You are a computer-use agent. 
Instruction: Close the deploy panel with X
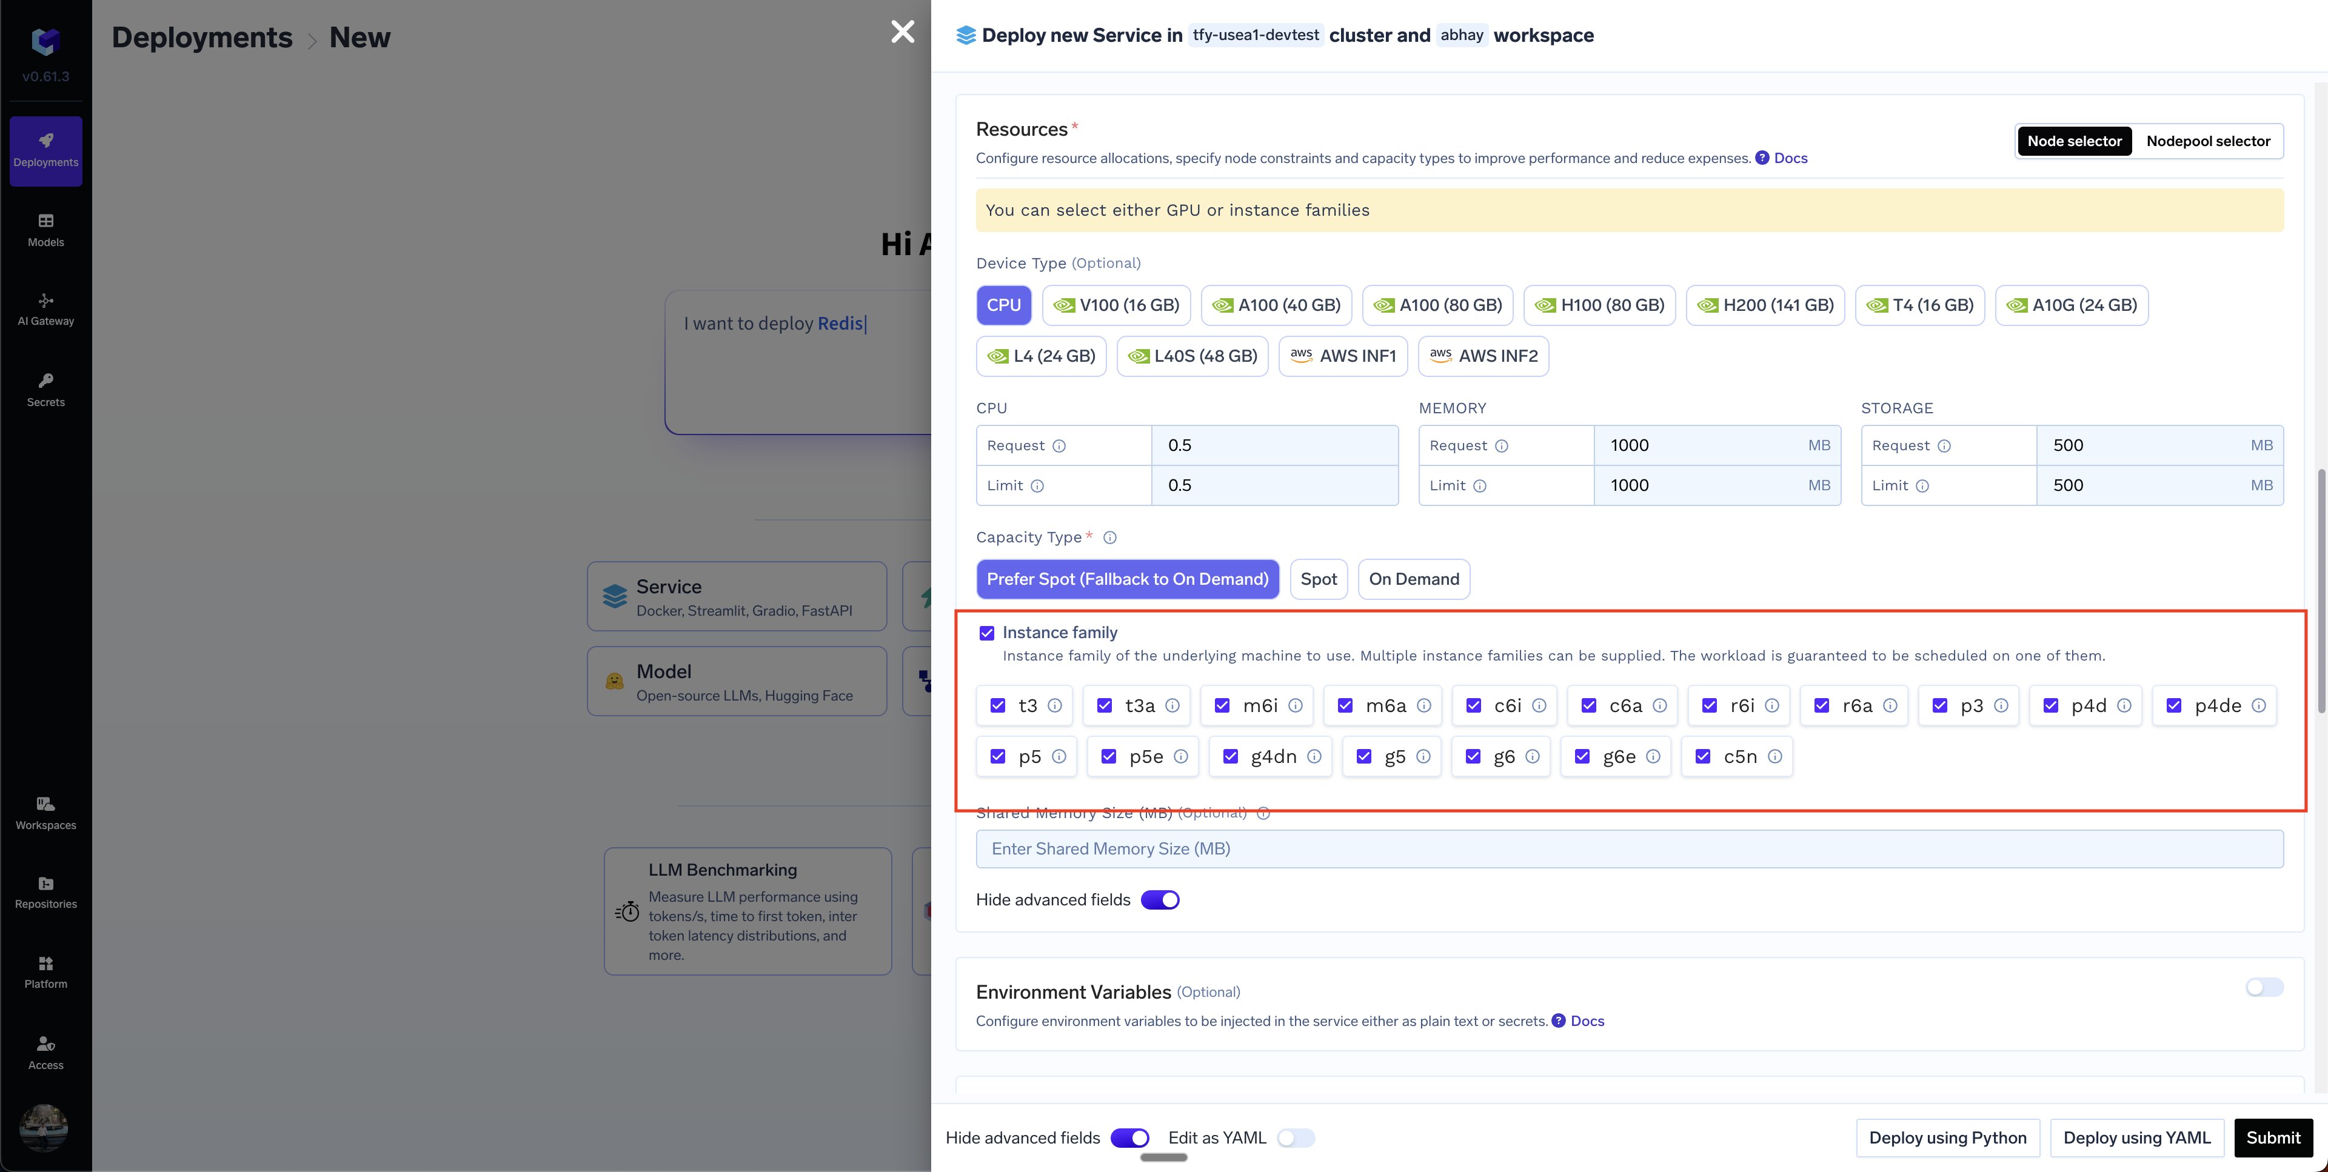click(902, 33)
